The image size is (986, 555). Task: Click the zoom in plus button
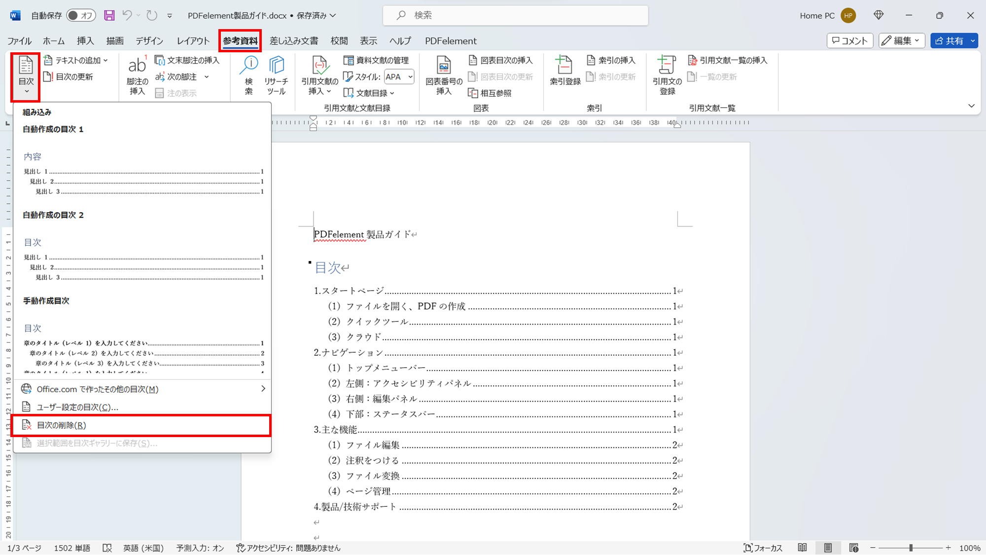click(948, 548)
